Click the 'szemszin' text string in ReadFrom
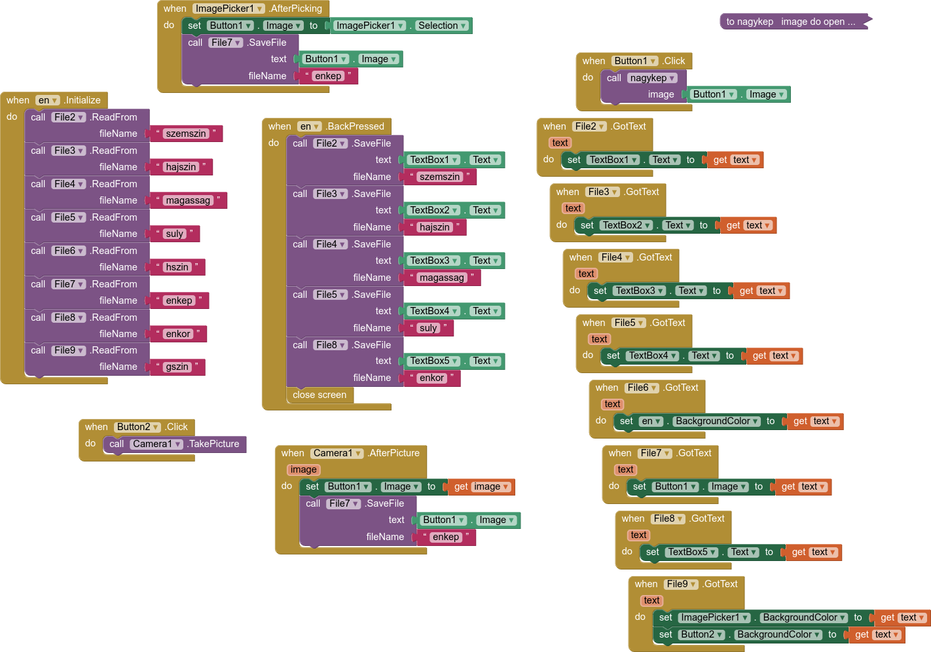Viewport: 931px width, 652px height. [x=187, y=134]
